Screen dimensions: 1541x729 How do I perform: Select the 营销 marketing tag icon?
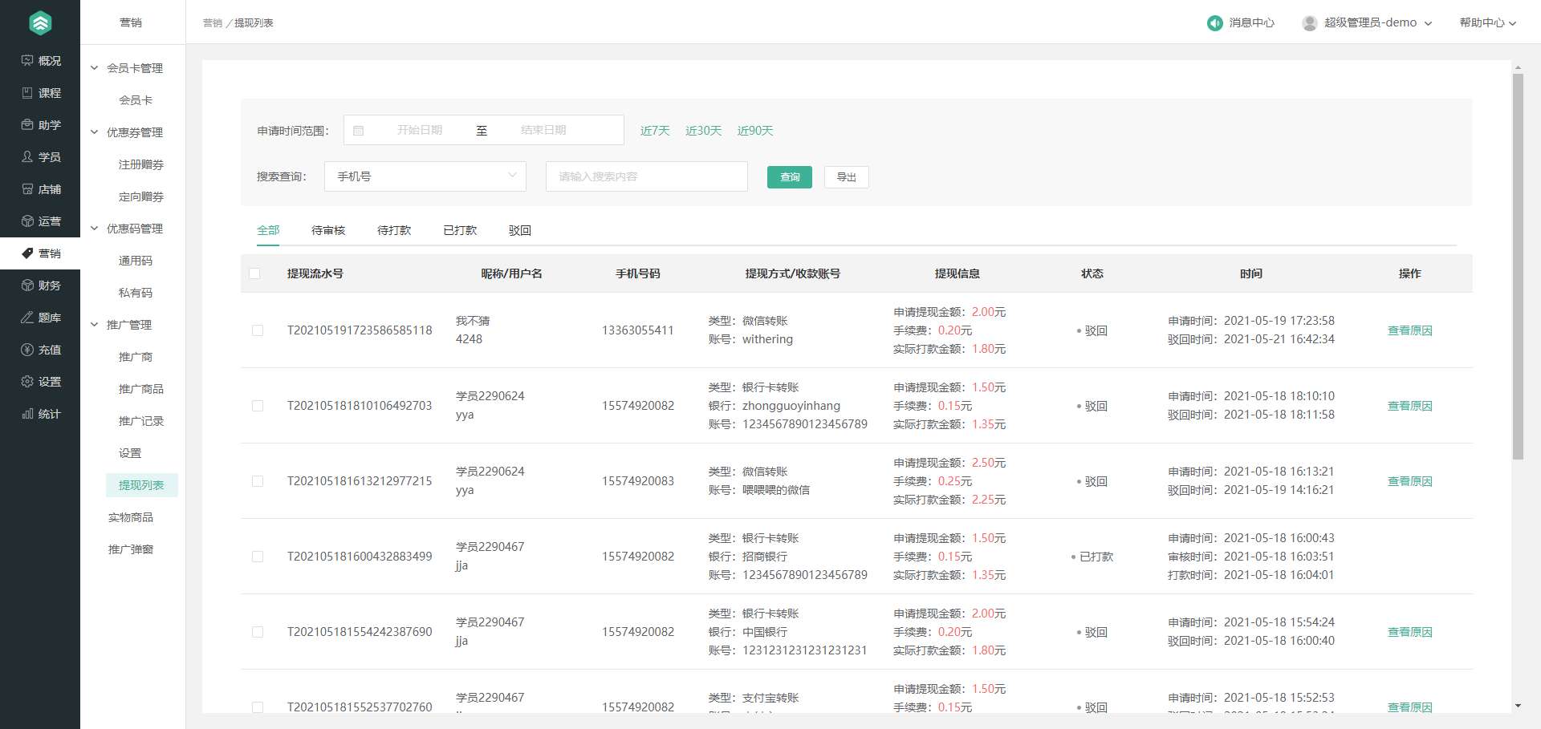pos(27,253)
